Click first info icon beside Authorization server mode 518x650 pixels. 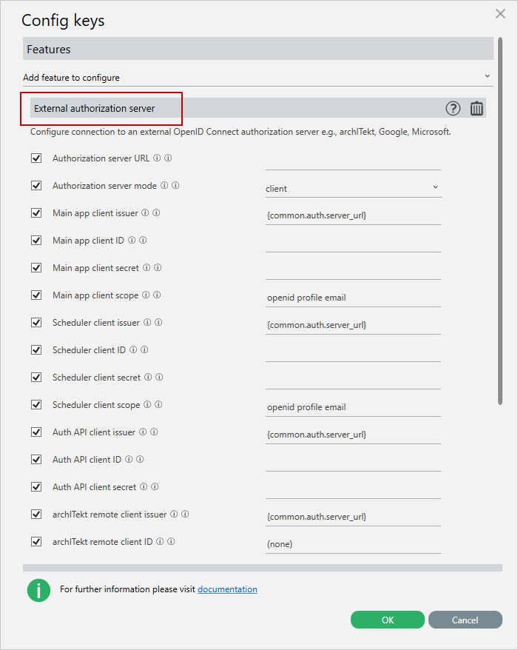coord(164,185)
